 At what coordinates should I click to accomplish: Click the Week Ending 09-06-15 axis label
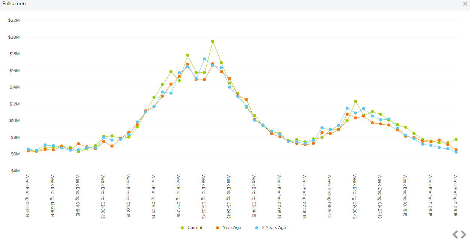354,195
